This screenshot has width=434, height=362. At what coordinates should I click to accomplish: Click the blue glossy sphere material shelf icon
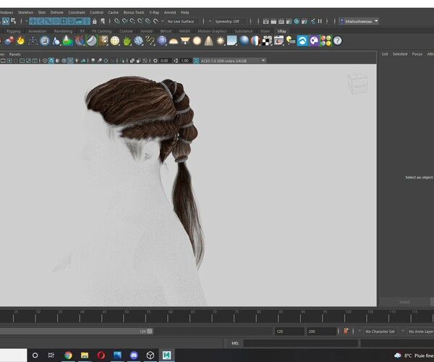pyautogui.click(x=244, y=41)
